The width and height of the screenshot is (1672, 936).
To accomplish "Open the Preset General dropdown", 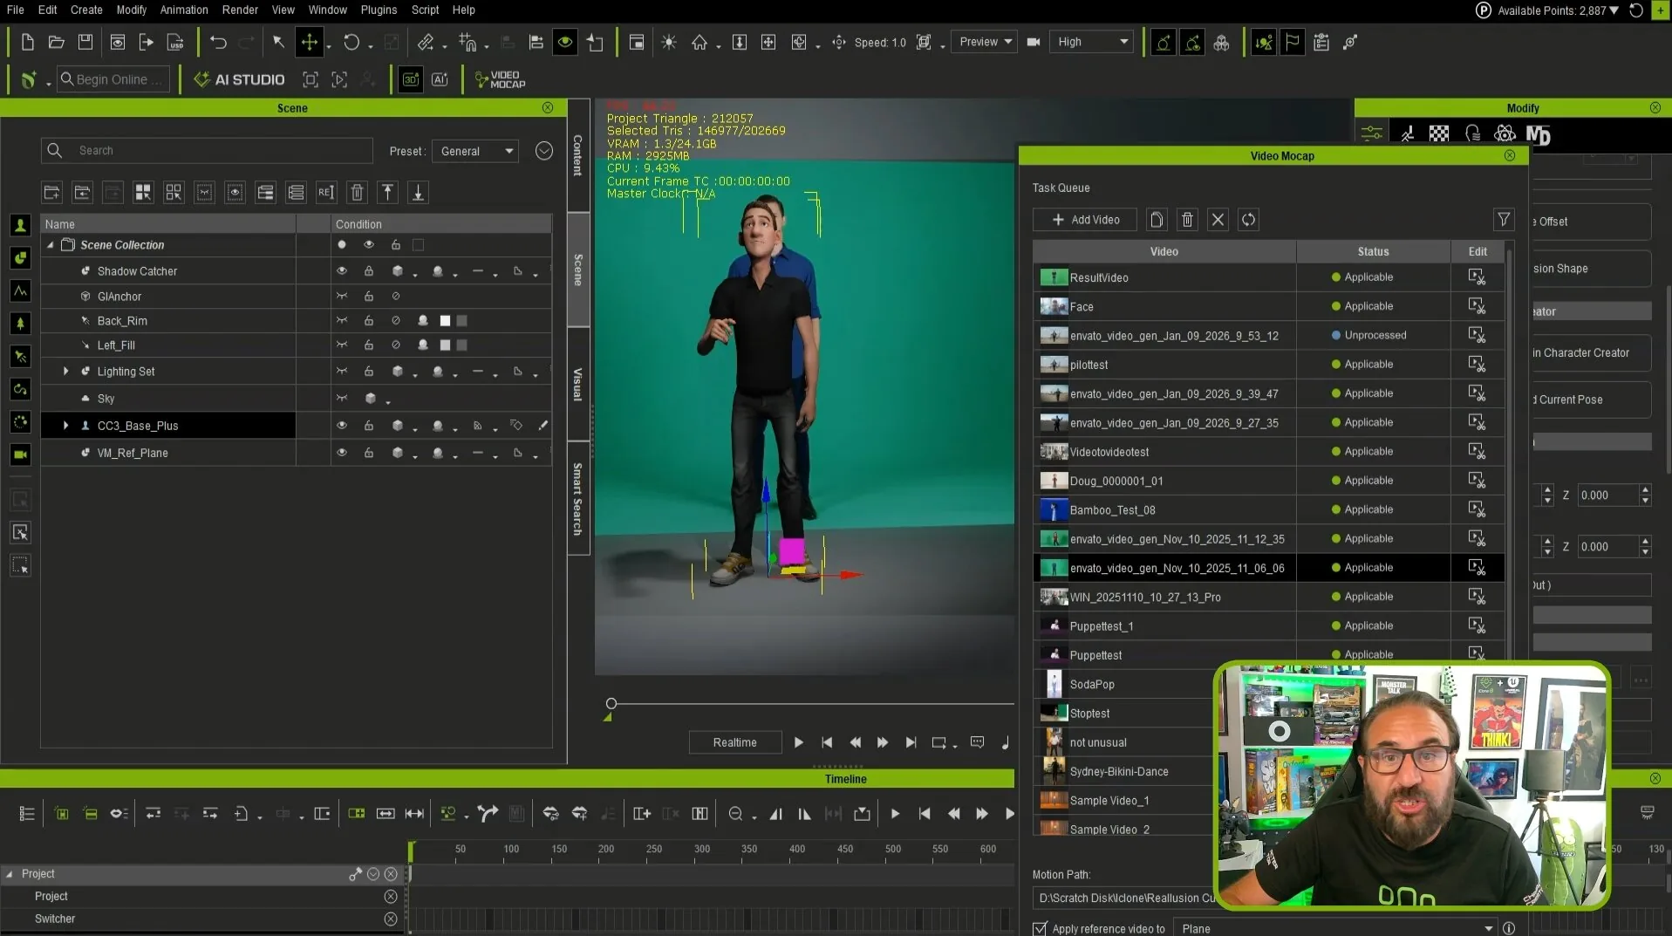I will point(476,151).
